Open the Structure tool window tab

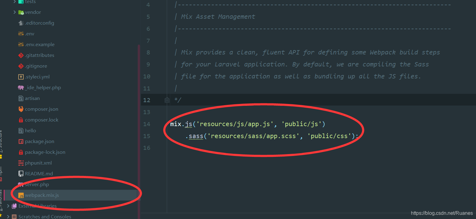point(1,143)
